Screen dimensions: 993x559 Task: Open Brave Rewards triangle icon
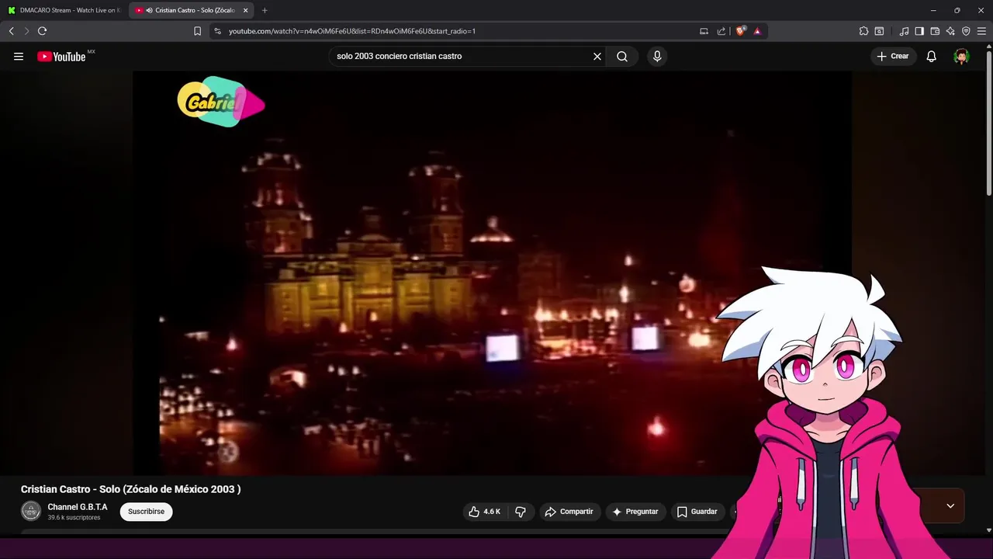[757, 31]
